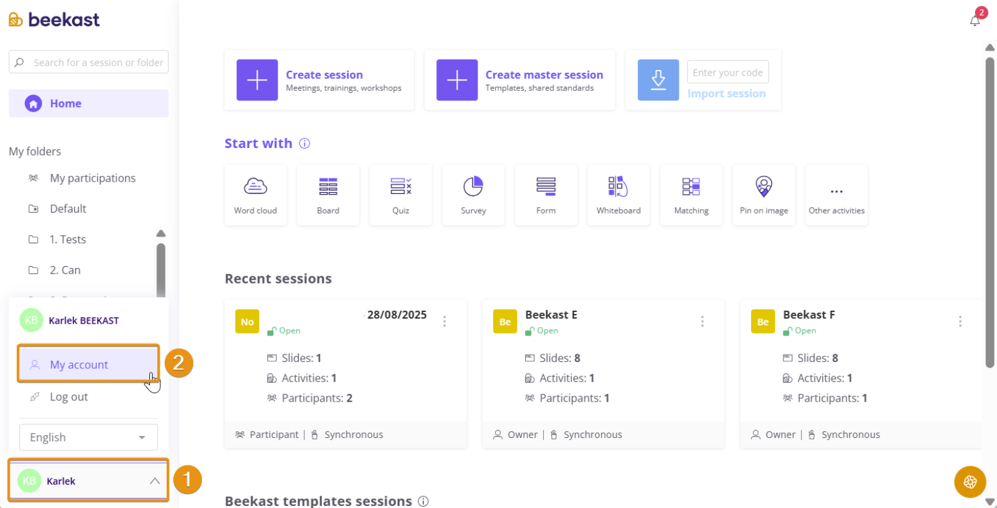
Task: Click the Create session button
Action: click(x=319, y=80)
